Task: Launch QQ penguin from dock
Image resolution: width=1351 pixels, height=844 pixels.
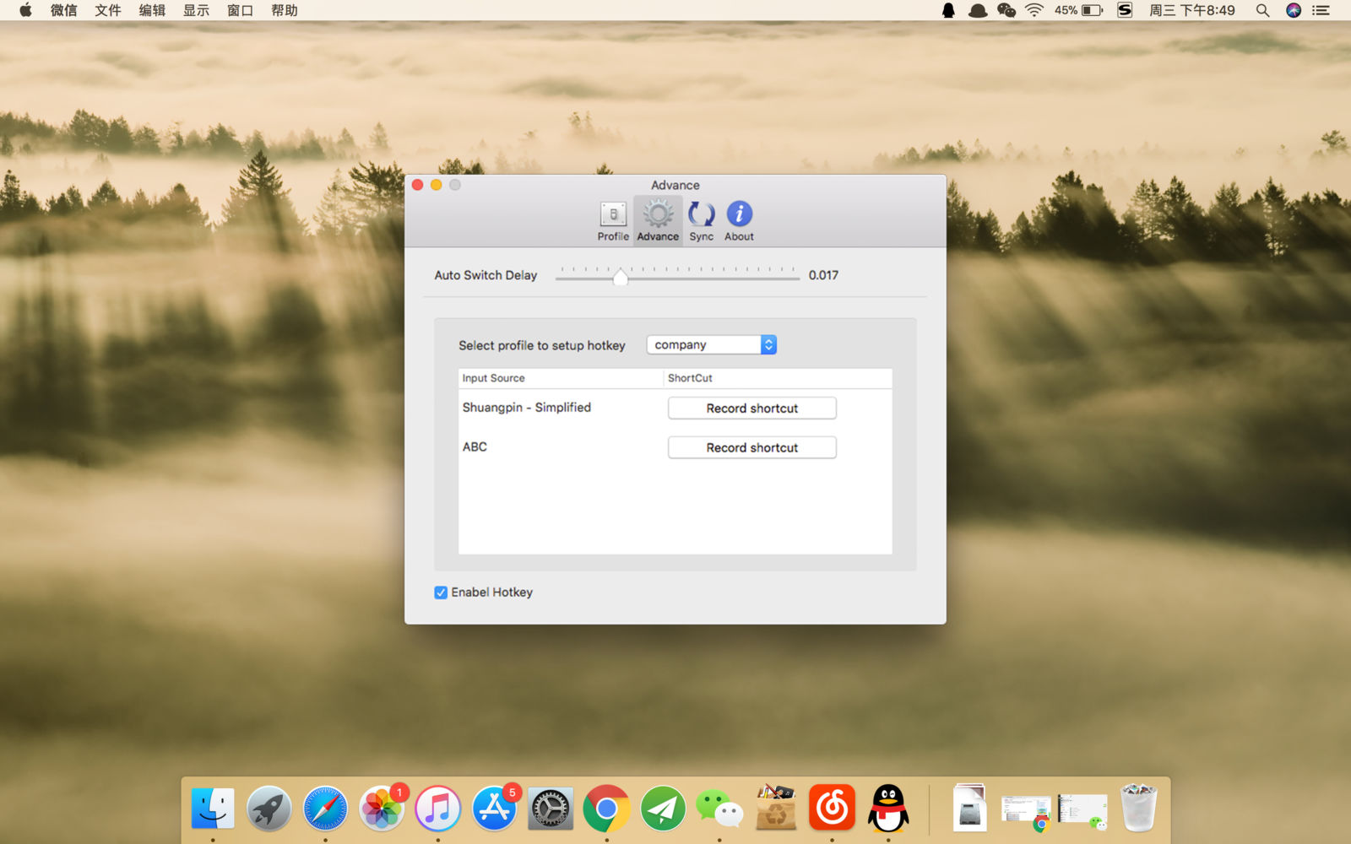Action: [888, 808]
